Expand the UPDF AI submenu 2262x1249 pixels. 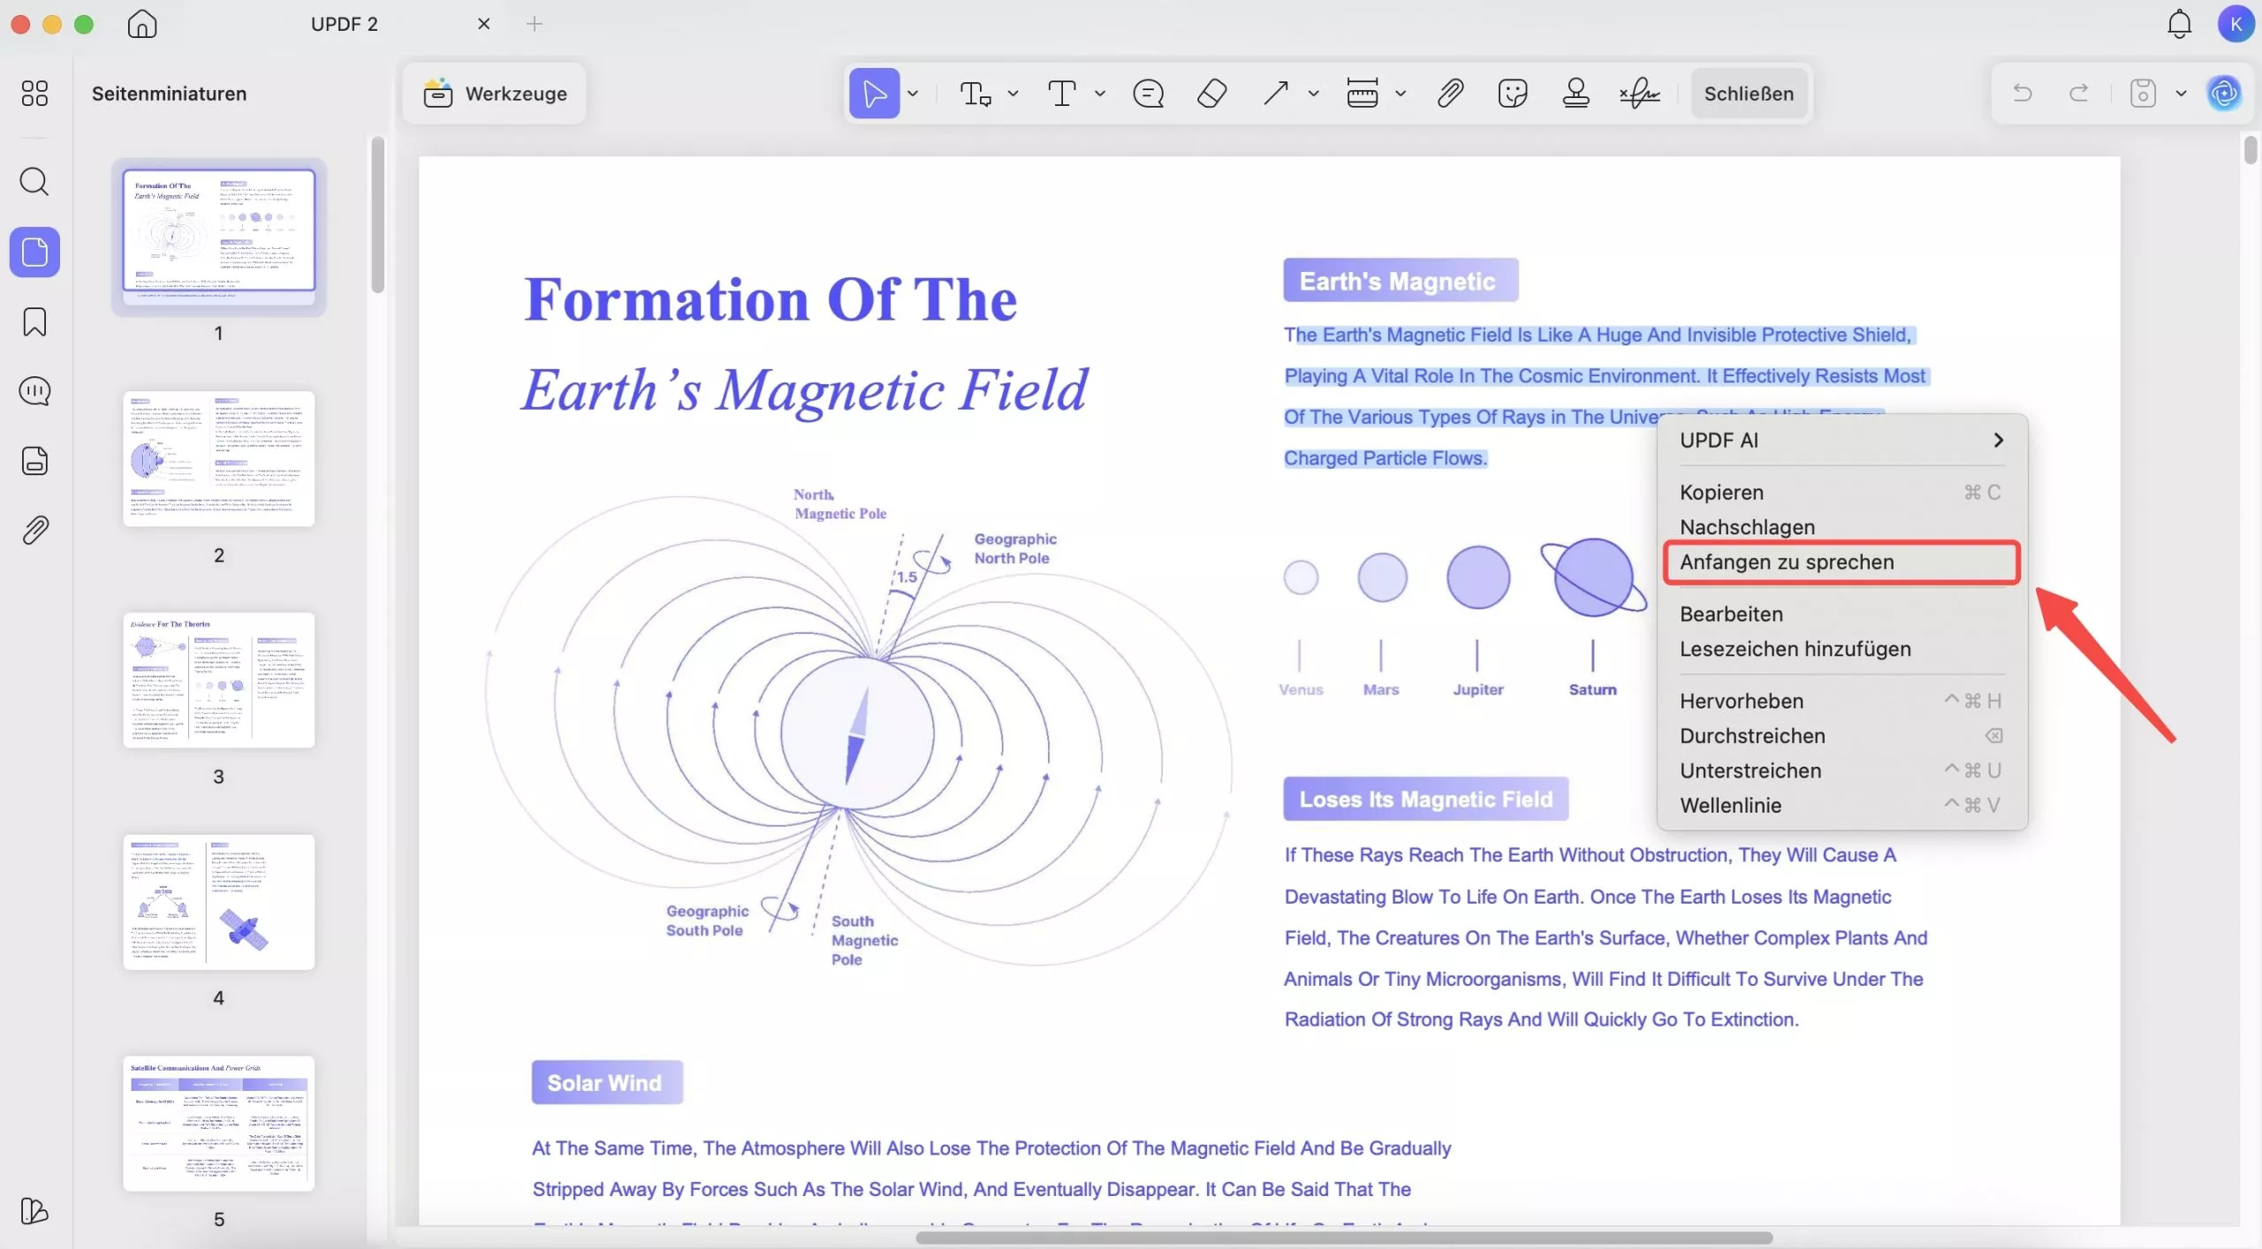pyautogui.click(x=1841, y=440)
